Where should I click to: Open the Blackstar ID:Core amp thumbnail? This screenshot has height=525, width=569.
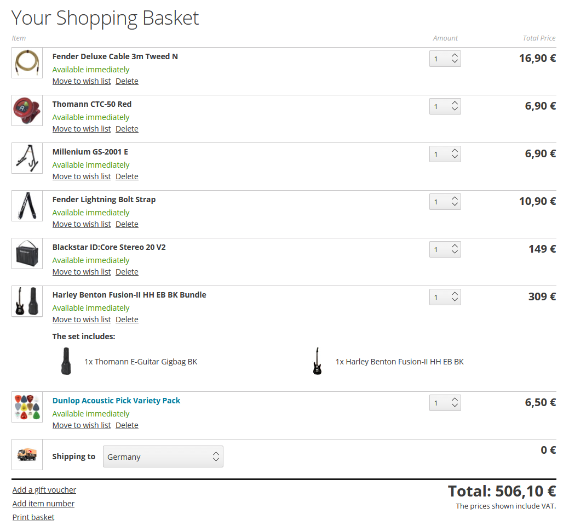point(27,254)
